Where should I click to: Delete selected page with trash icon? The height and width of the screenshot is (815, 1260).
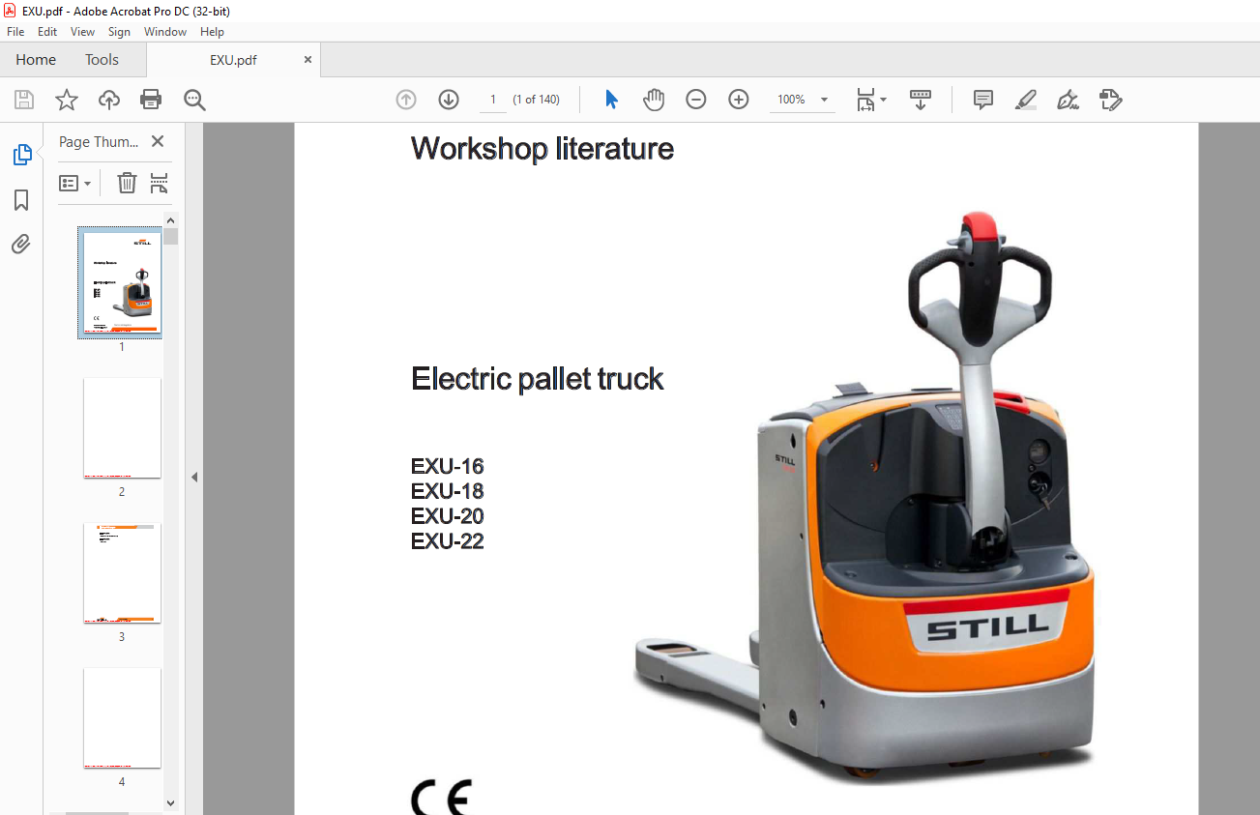tap(127, 183)
